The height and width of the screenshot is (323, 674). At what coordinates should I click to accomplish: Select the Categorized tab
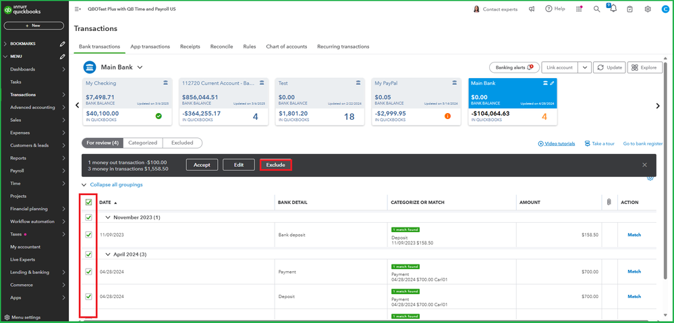point(144,143)
